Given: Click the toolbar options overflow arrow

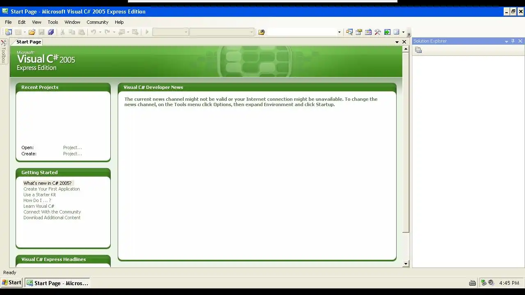Looking at the screenshot, I should (409, 34).
